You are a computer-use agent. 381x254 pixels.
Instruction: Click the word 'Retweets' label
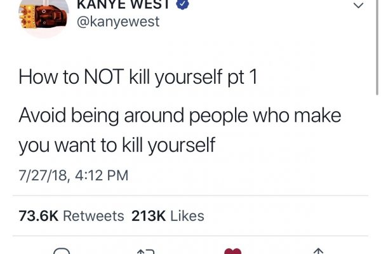[93, 216]
